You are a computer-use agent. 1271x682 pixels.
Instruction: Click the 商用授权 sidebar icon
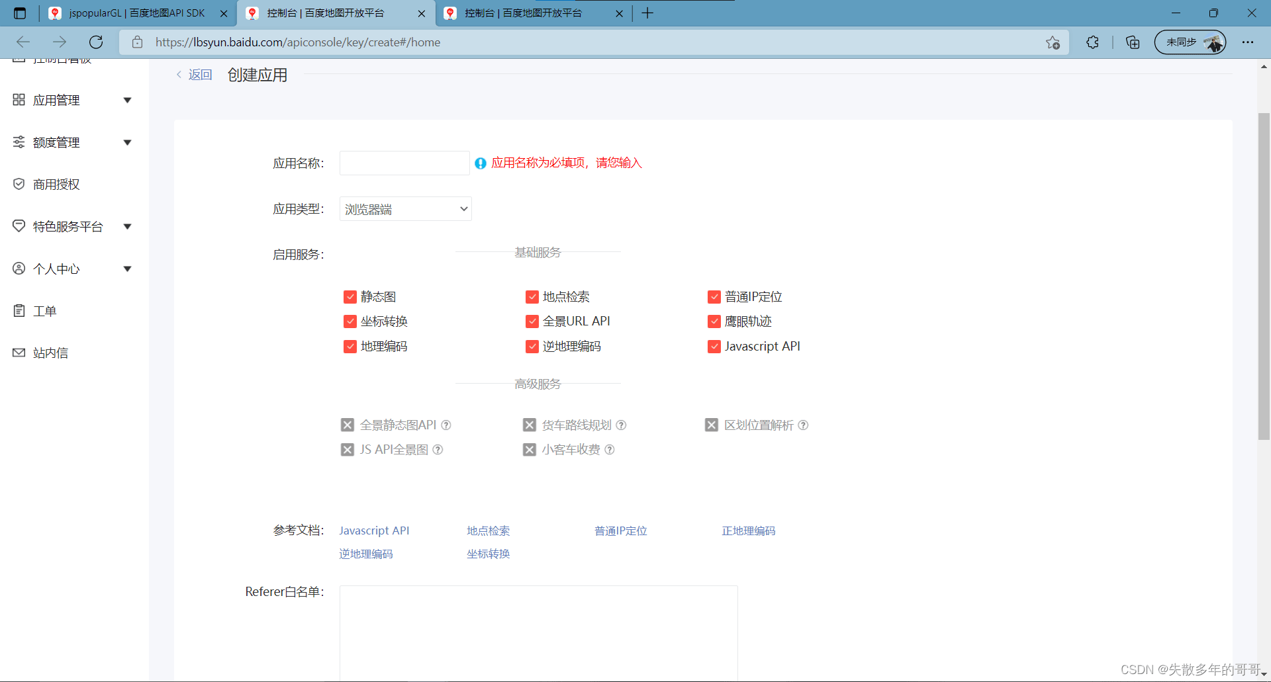point(19,184)
